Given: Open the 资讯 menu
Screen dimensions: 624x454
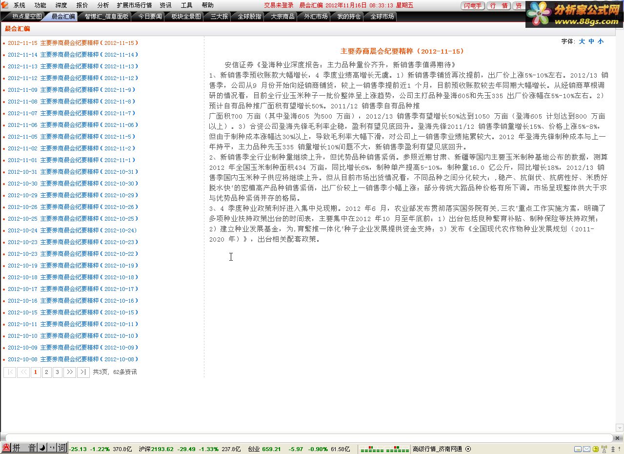Looking at the screenshot, I should pyautogui.click(x=166, y=5).
